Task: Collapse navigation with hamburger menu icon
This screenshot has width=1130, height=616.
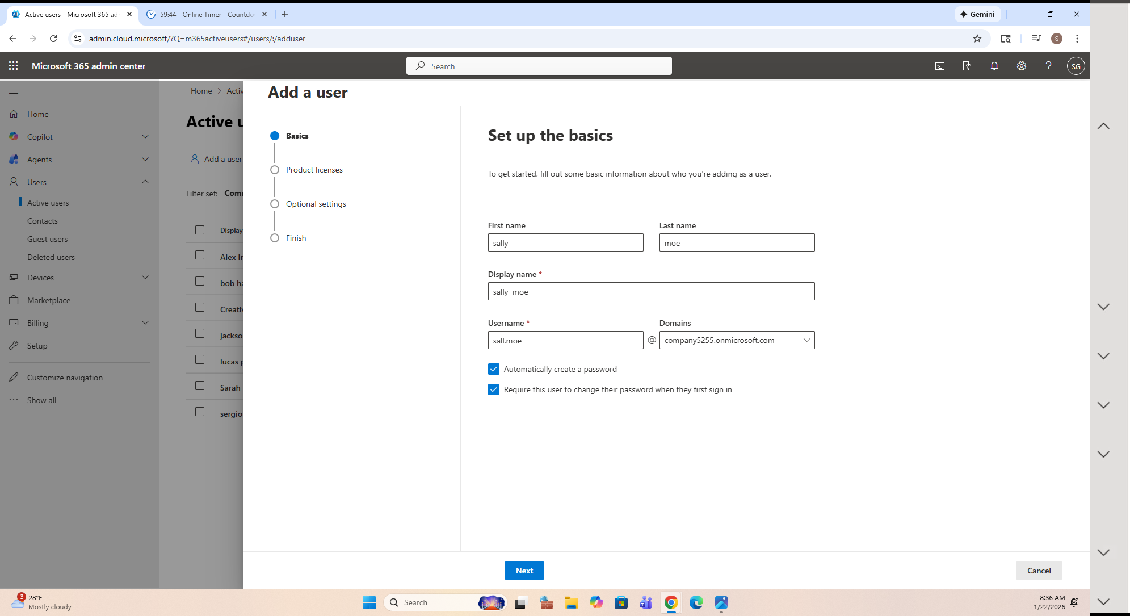Action: (14, 91)
